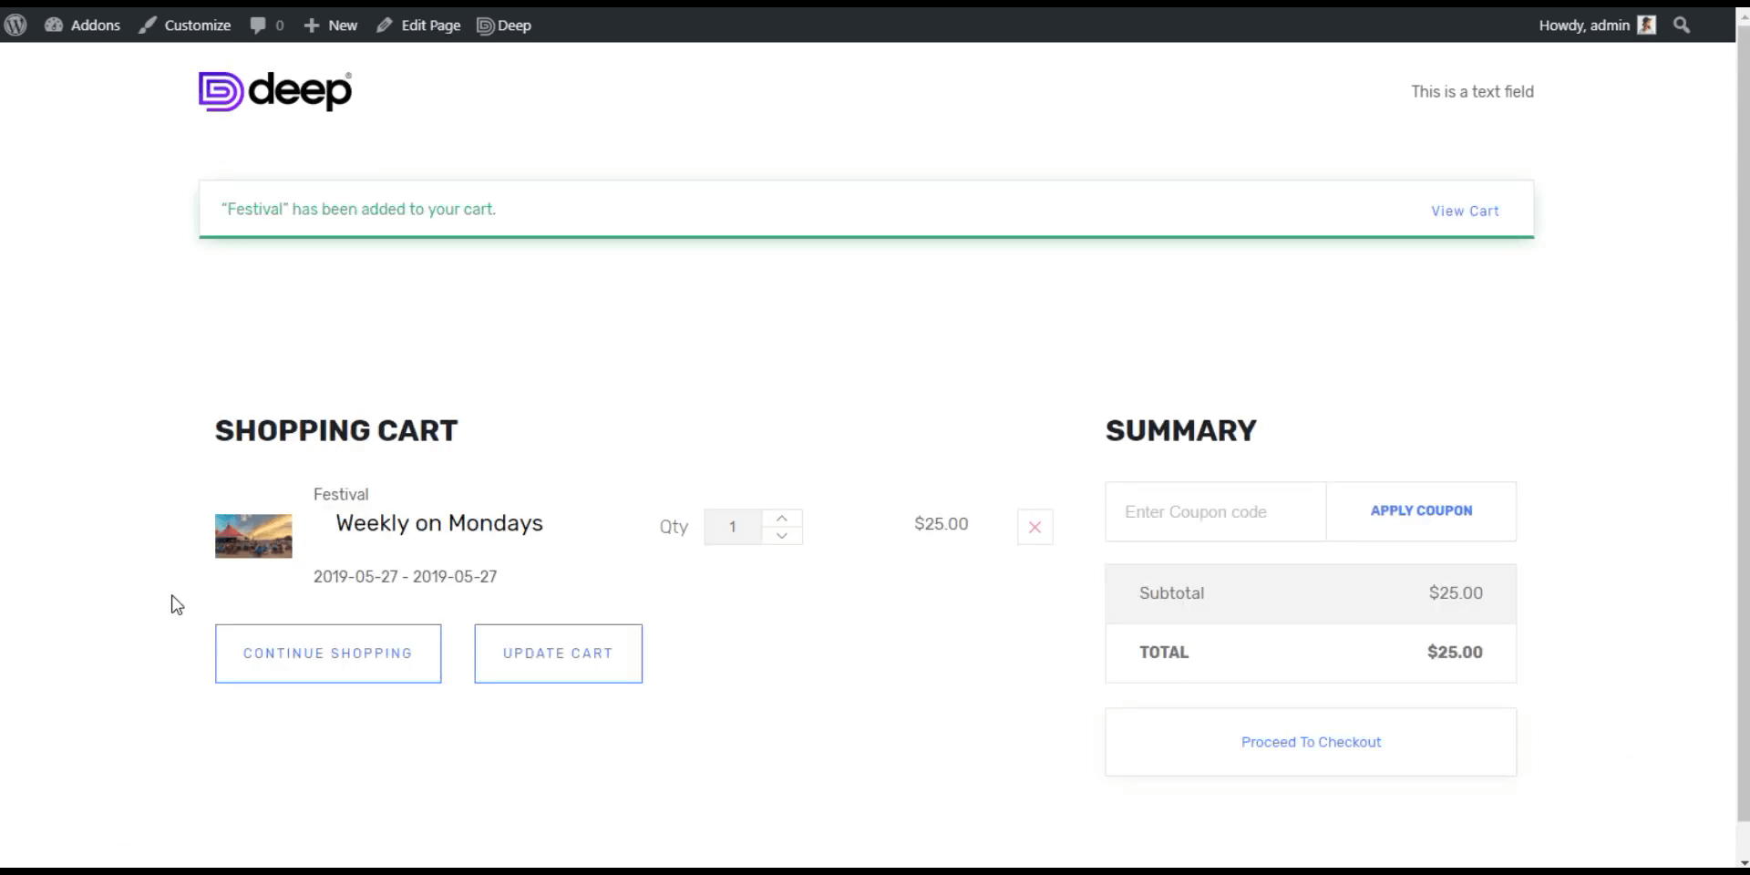Focus the Enter Coupon code field
Image resolution: width=1750 pixels, height=875 pixels.
pos(1215,511)
